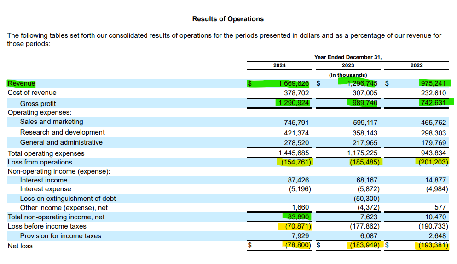Select the 2023 gross profit 989,740
The image size is (457, 264).
point(365,103)
